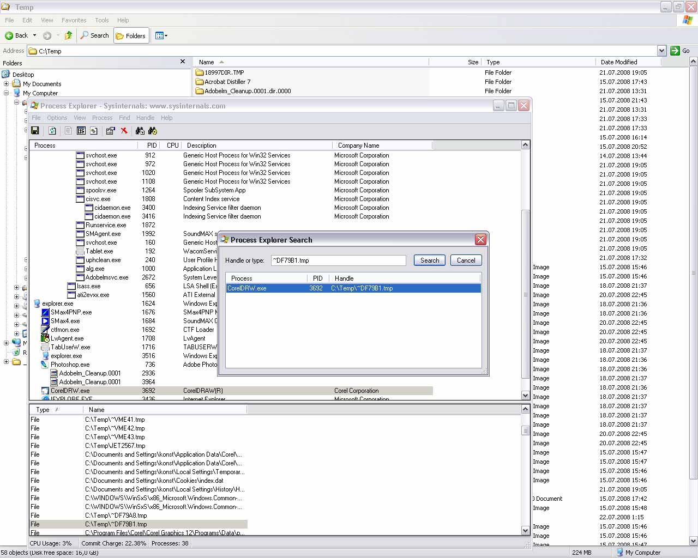The height and width of the screenshot is (558, 698).
Task: Close the Folders pane with the X
Action: (x=183, y=62)
